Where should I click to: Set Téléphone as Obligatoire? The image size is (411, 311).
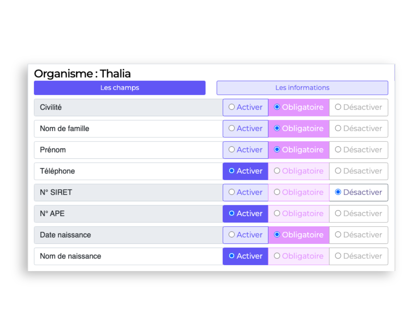pos(299,171)
